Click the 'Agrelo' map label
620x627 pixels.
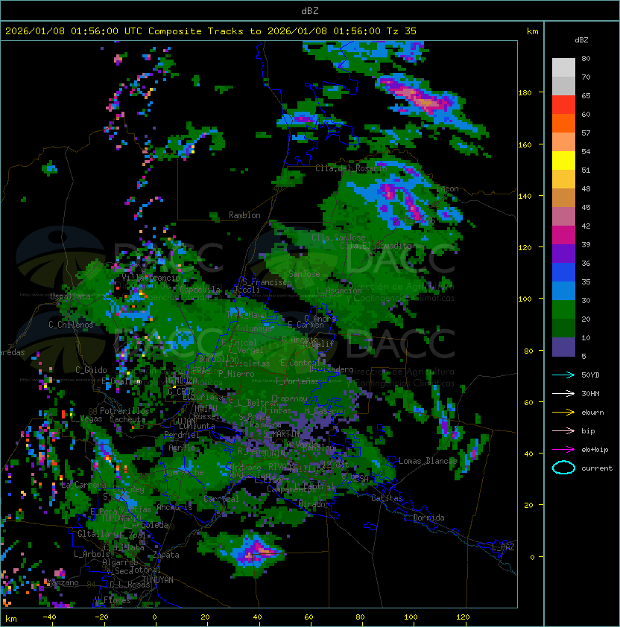(x=182, y=448)
